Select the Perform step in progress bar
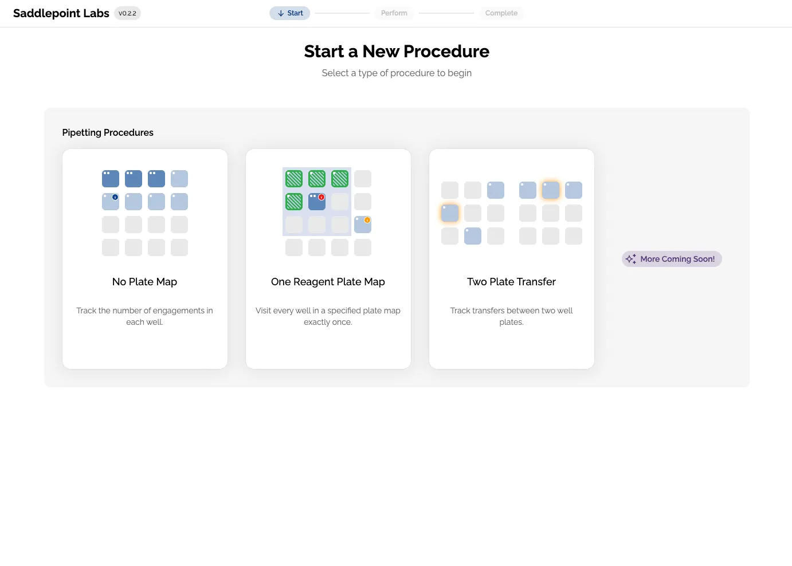 (x=394, y=13)
